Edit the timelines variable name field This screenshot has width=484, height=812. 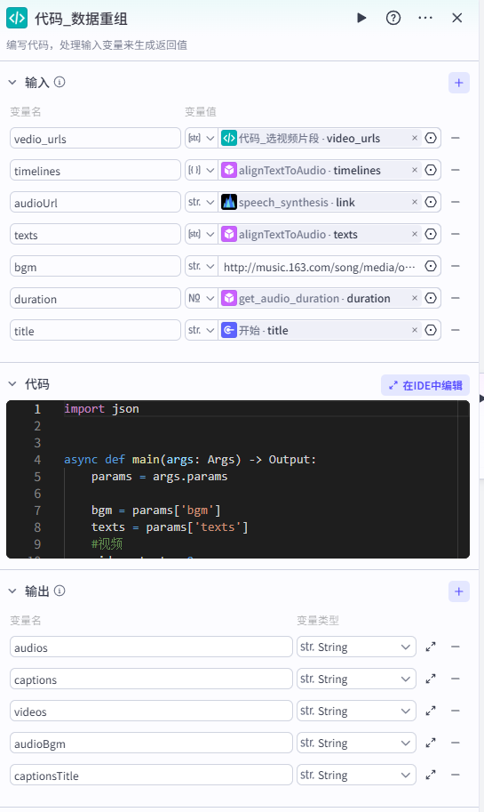[95, 171]
